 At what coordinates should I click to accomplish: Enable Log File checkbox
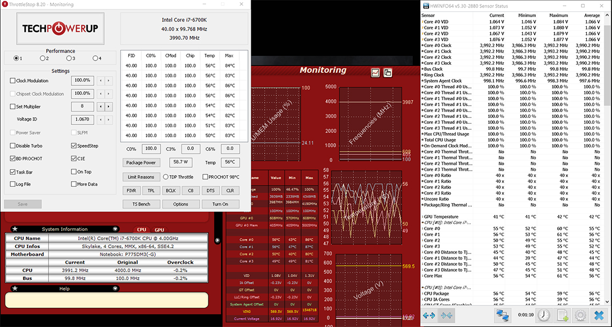(12, 184)
